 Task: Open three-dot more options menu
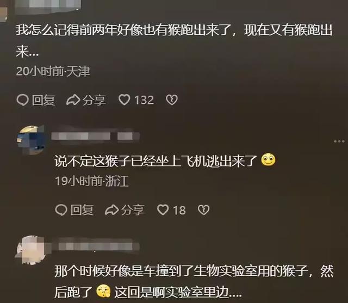pyautogui.click(x=339, y=141)
